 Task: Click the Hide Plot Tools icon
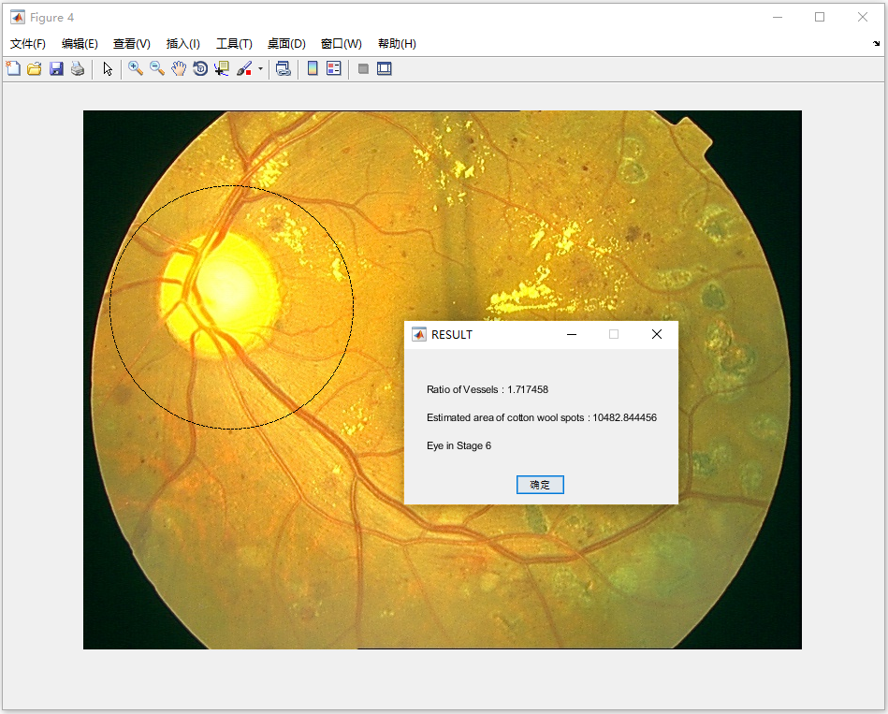[364, 69]
